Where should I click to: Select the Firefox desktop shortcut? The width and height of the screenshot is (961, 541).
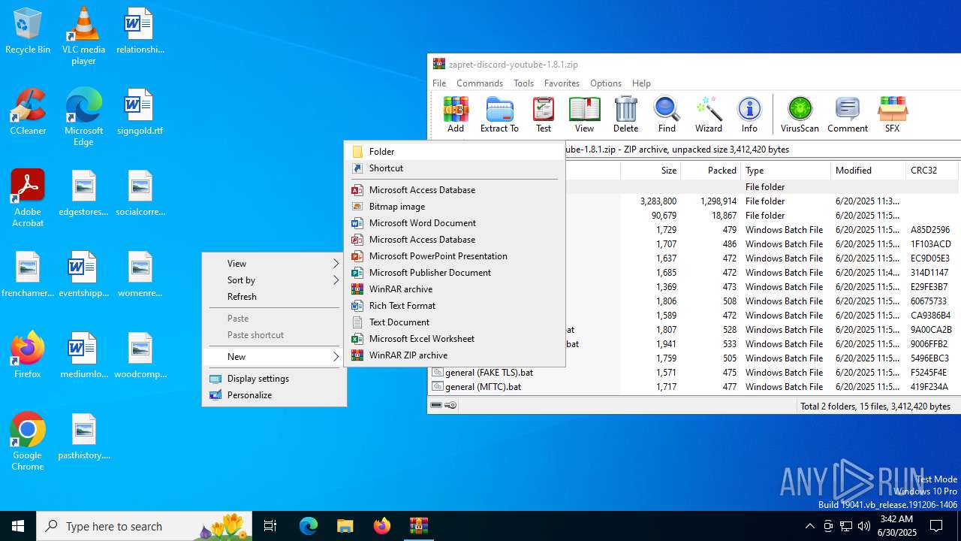[x=28, y=355]
